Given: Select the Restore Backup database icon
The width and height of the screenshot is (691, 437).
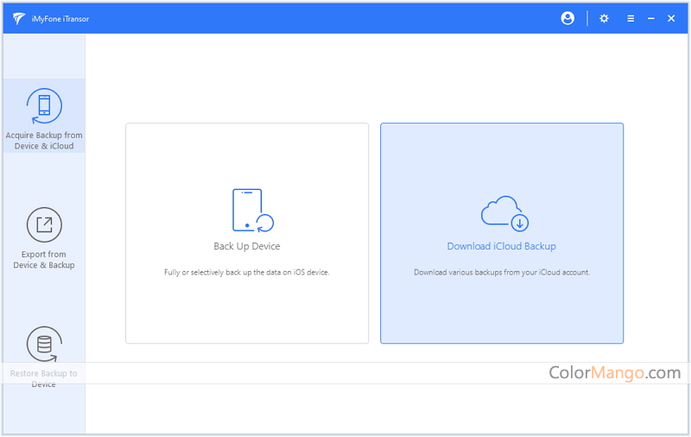Looking at the screenshot, I should click(44, 344).
